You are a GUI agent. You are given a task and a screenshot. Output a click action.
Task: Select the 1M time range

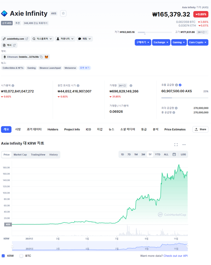point(136,154)
